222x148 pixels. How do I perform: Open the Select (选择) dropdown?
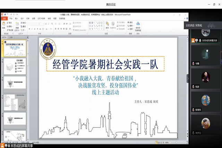coord(130,29)
